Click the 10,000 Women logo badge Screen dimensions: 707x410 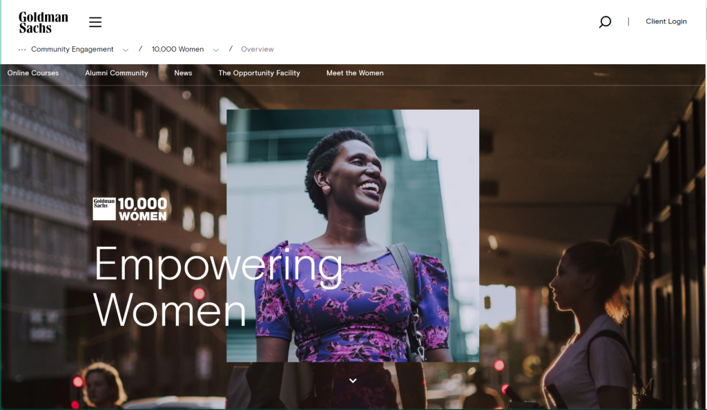[130, 209]
